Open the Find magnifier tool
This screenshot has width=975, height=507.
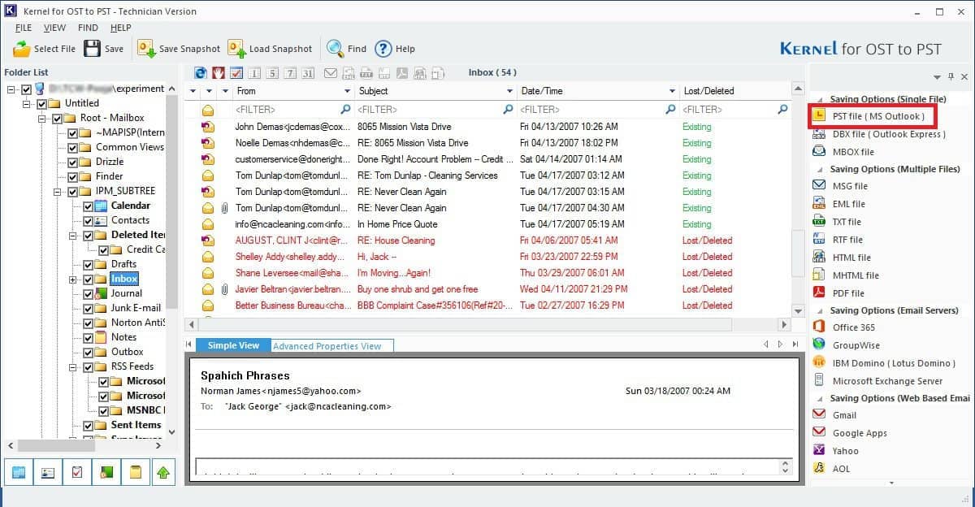pos(335,49)
